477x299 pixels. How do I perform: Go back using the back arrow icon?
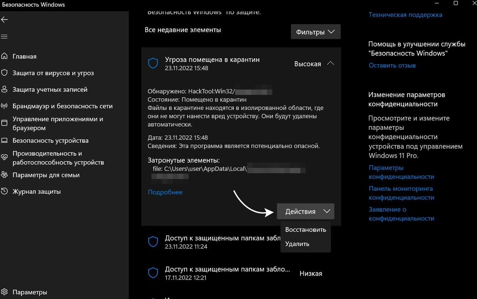[x=4, y=19]
